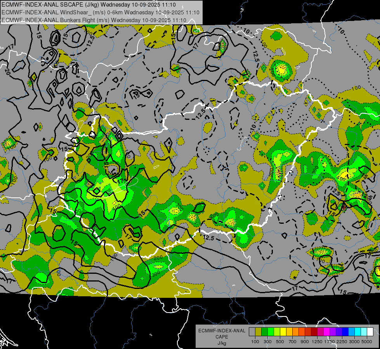Click the orange-red legend swatch before 900

[302, 332]
